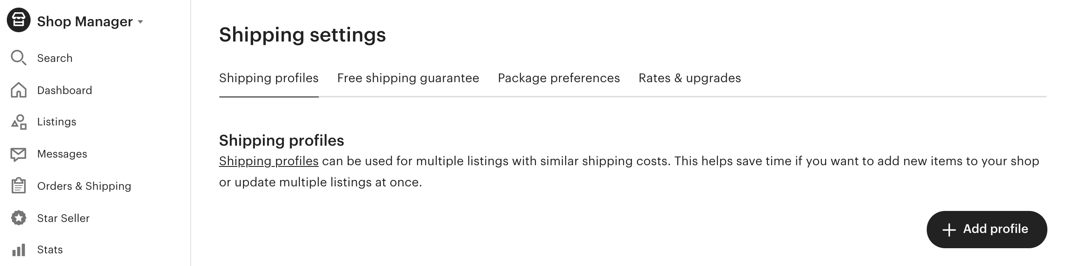The height and width of the screenshot is (266, 1072).
Task: Go to the Rates & upgrades tab
Action: click(x=689, y=78)
